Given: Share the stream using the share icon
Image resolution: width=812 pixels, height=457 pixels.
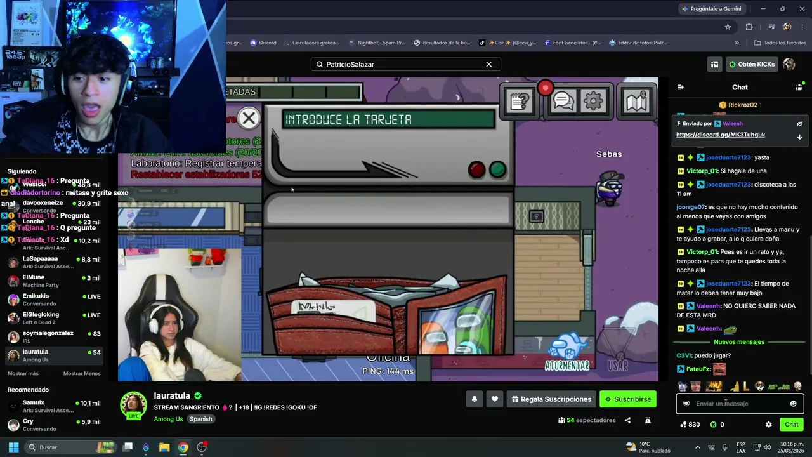Looking at the screenshot, I should pyautogui.click(x=627, y=420).
